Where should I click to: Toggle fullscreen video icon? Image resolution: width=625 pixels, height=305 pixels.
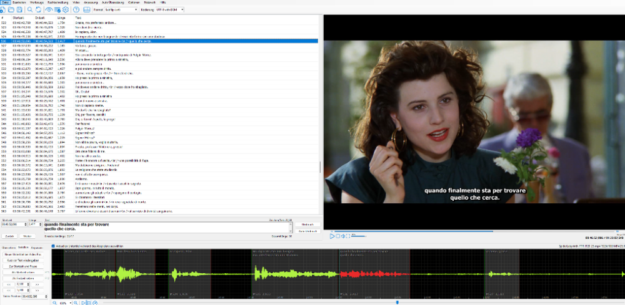348,236
